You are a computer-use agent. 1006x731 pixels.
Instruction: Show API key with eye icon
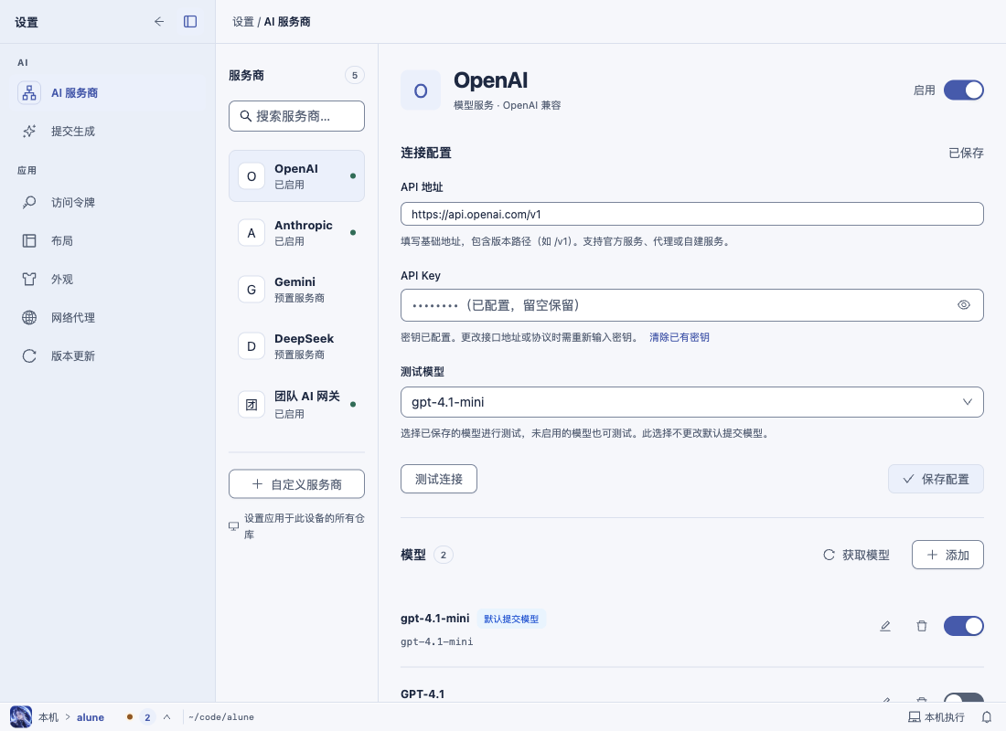[x=964, y=305]
